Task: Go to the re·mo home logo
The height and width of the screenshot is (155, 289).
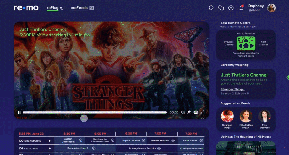Action: click(26, 8)
